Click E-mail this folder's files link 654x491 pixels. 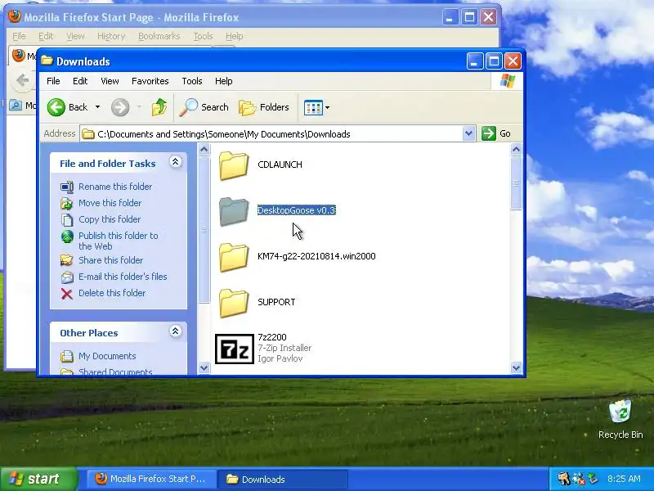123,277
